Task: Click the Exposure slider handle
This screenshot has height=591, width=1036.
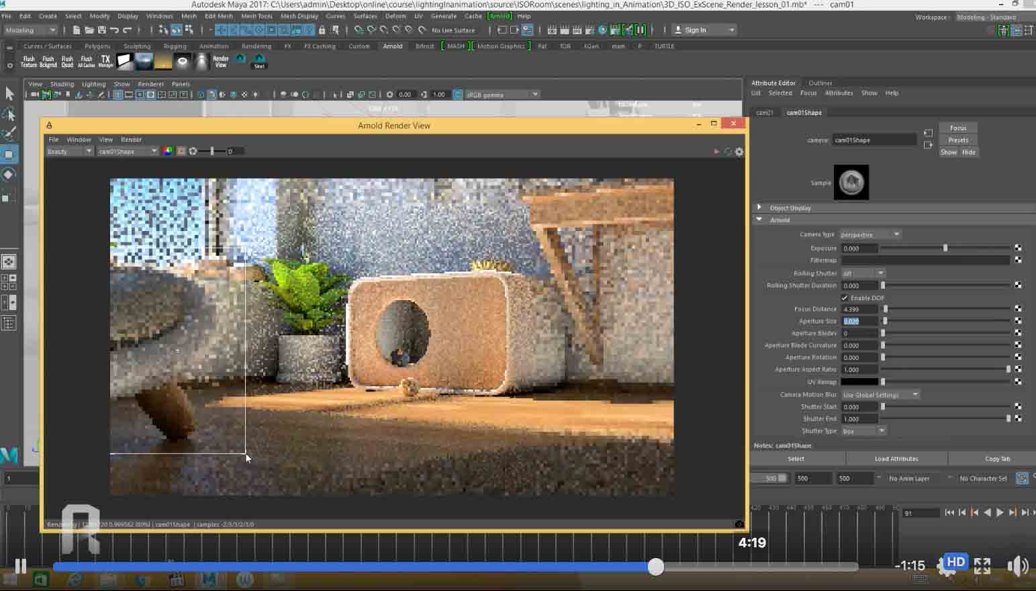Action: (945, 248)
